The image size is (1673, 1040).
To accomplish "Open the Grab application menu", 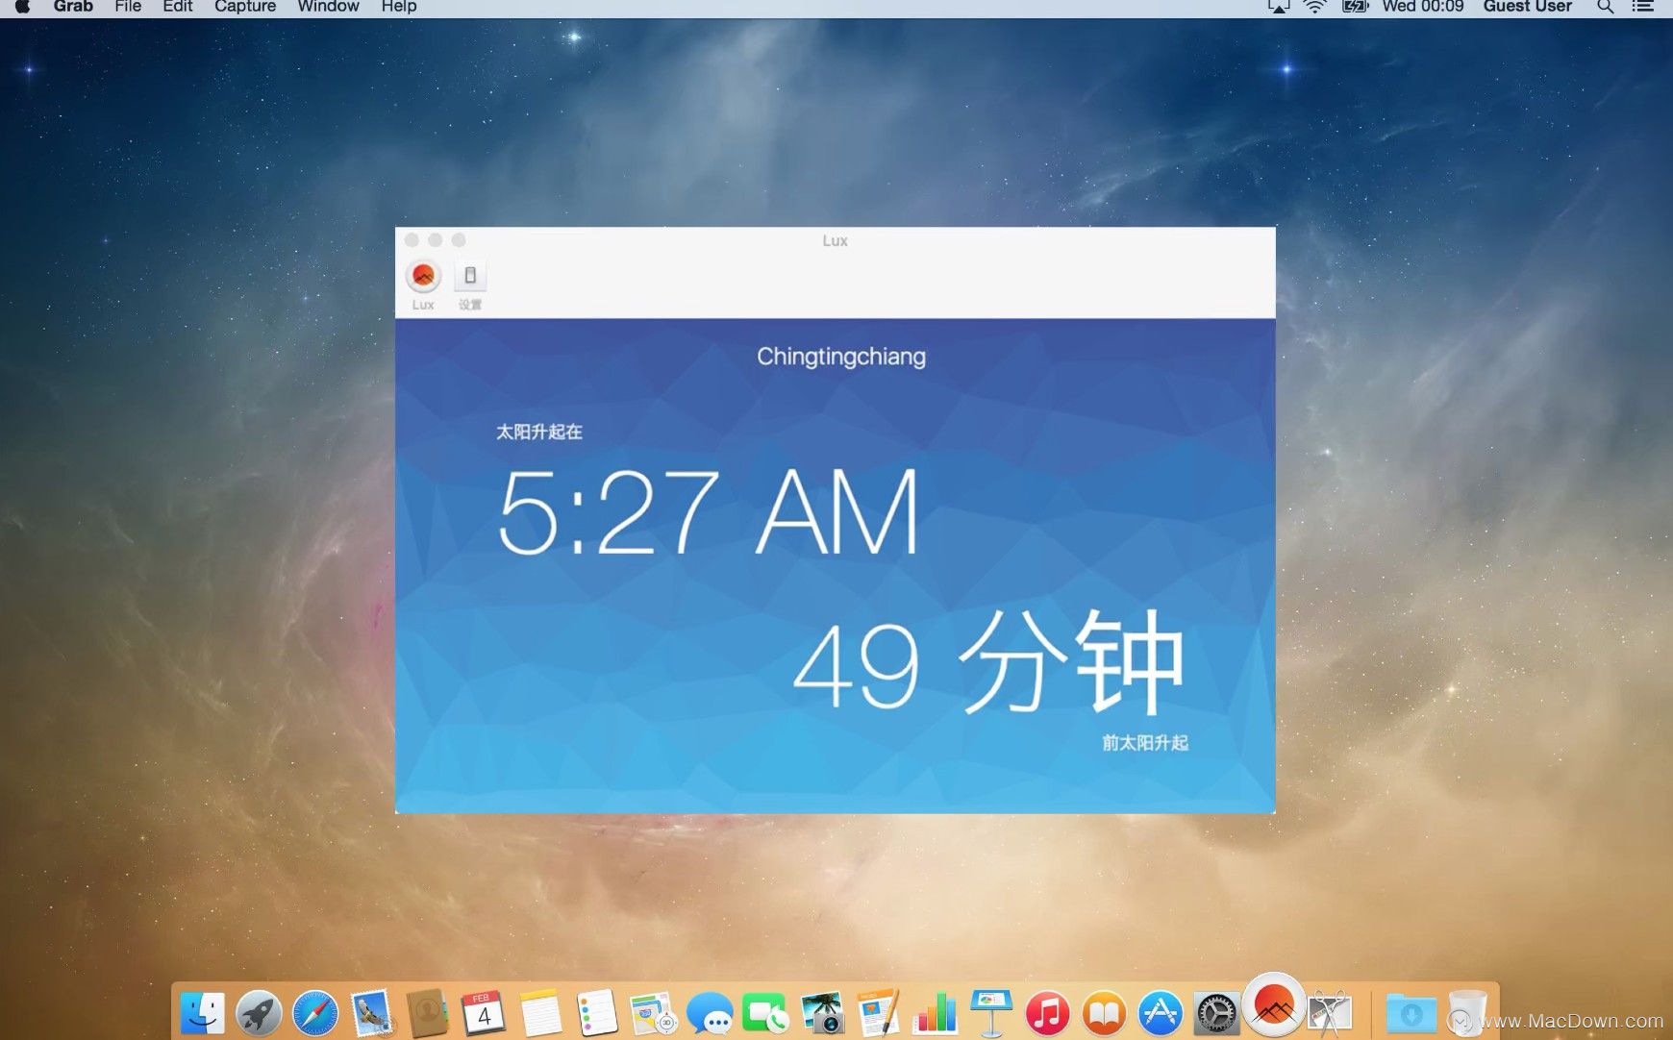I will pyautogui.click(x=73, y=7).
